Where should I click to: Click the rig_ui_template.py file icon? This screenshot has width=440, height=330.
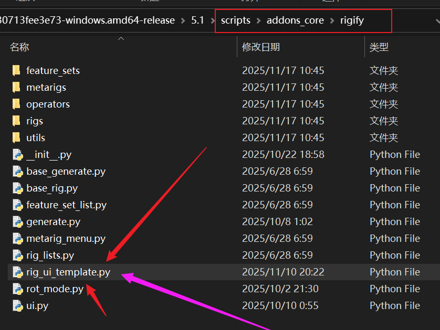pyautogui.click(x=18, y=272)
